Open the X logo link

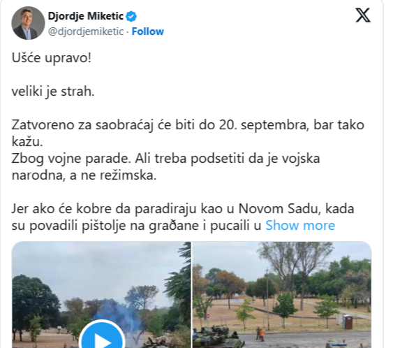(363, 15)
